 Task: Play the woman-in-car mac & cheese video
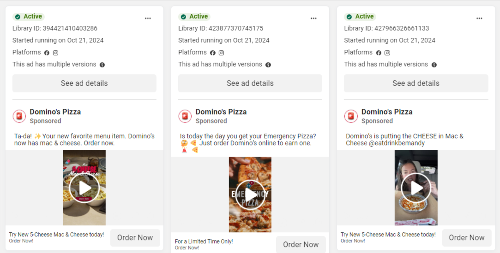coord(416,188)
